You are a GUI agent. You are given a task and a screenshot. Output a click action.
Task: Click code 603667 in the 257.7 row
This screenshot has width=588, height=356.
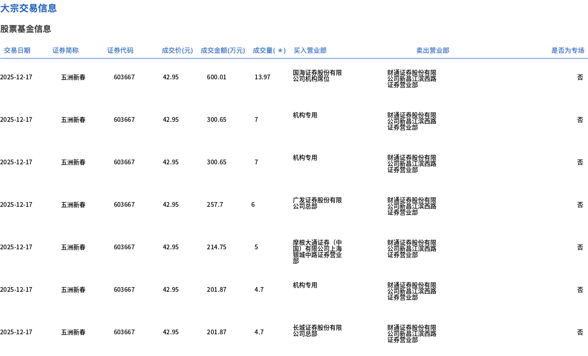(124, 204)
